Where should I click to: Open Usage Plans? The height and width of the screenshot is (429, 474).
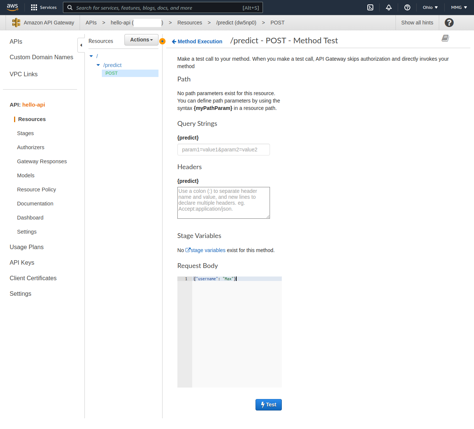(x=27, y=247)
